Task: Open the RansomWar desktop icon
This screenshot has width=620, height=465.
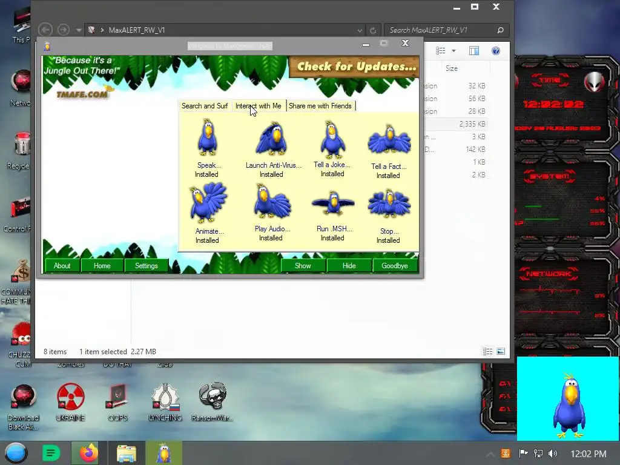Action: coord(213,401)
